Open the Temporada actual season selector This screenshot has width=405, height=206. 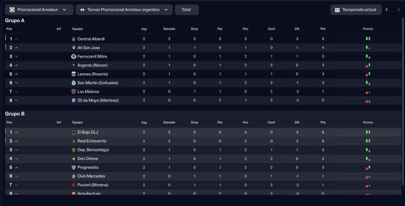[x=356, y=10]
